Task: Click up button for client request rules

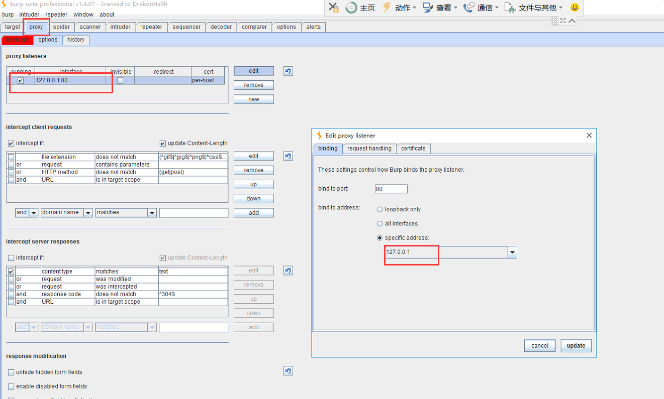Action: click(254, 184)
